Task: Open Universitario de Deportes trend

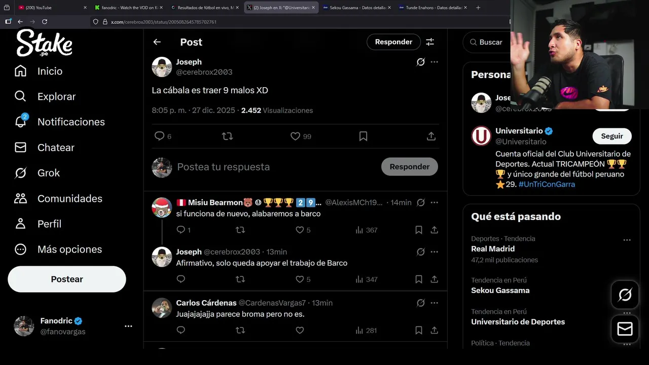Action: coord(518,322)
